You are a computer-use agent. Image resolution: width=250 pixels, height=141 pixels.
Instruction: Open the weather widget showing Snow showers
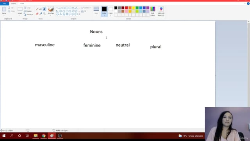(x=191, y=136)
